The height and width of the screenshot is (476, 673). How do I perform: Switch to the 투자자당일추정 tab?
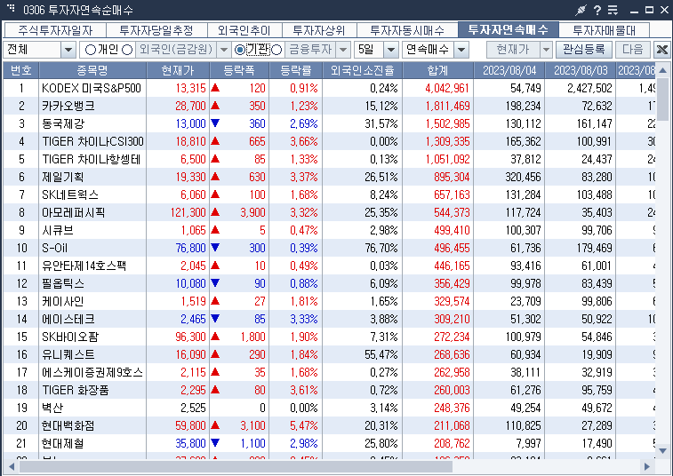pyautogui.click(x=156, y=30)
